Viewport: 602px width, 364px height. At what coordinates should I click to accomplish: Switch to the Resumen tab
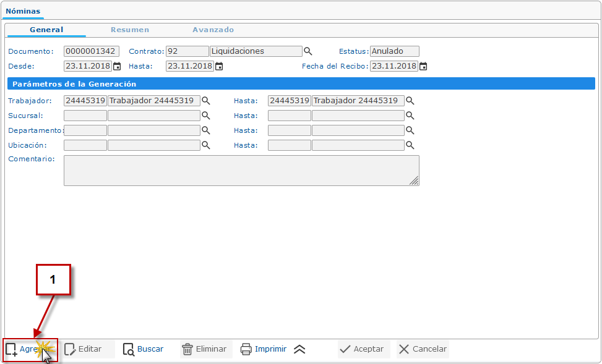[x=130, y=30]
